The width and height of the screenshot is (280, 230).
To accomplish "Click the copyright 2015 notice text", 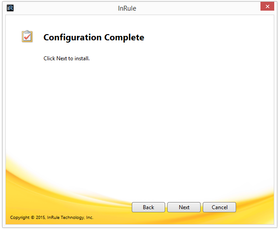I will point(51,218).
